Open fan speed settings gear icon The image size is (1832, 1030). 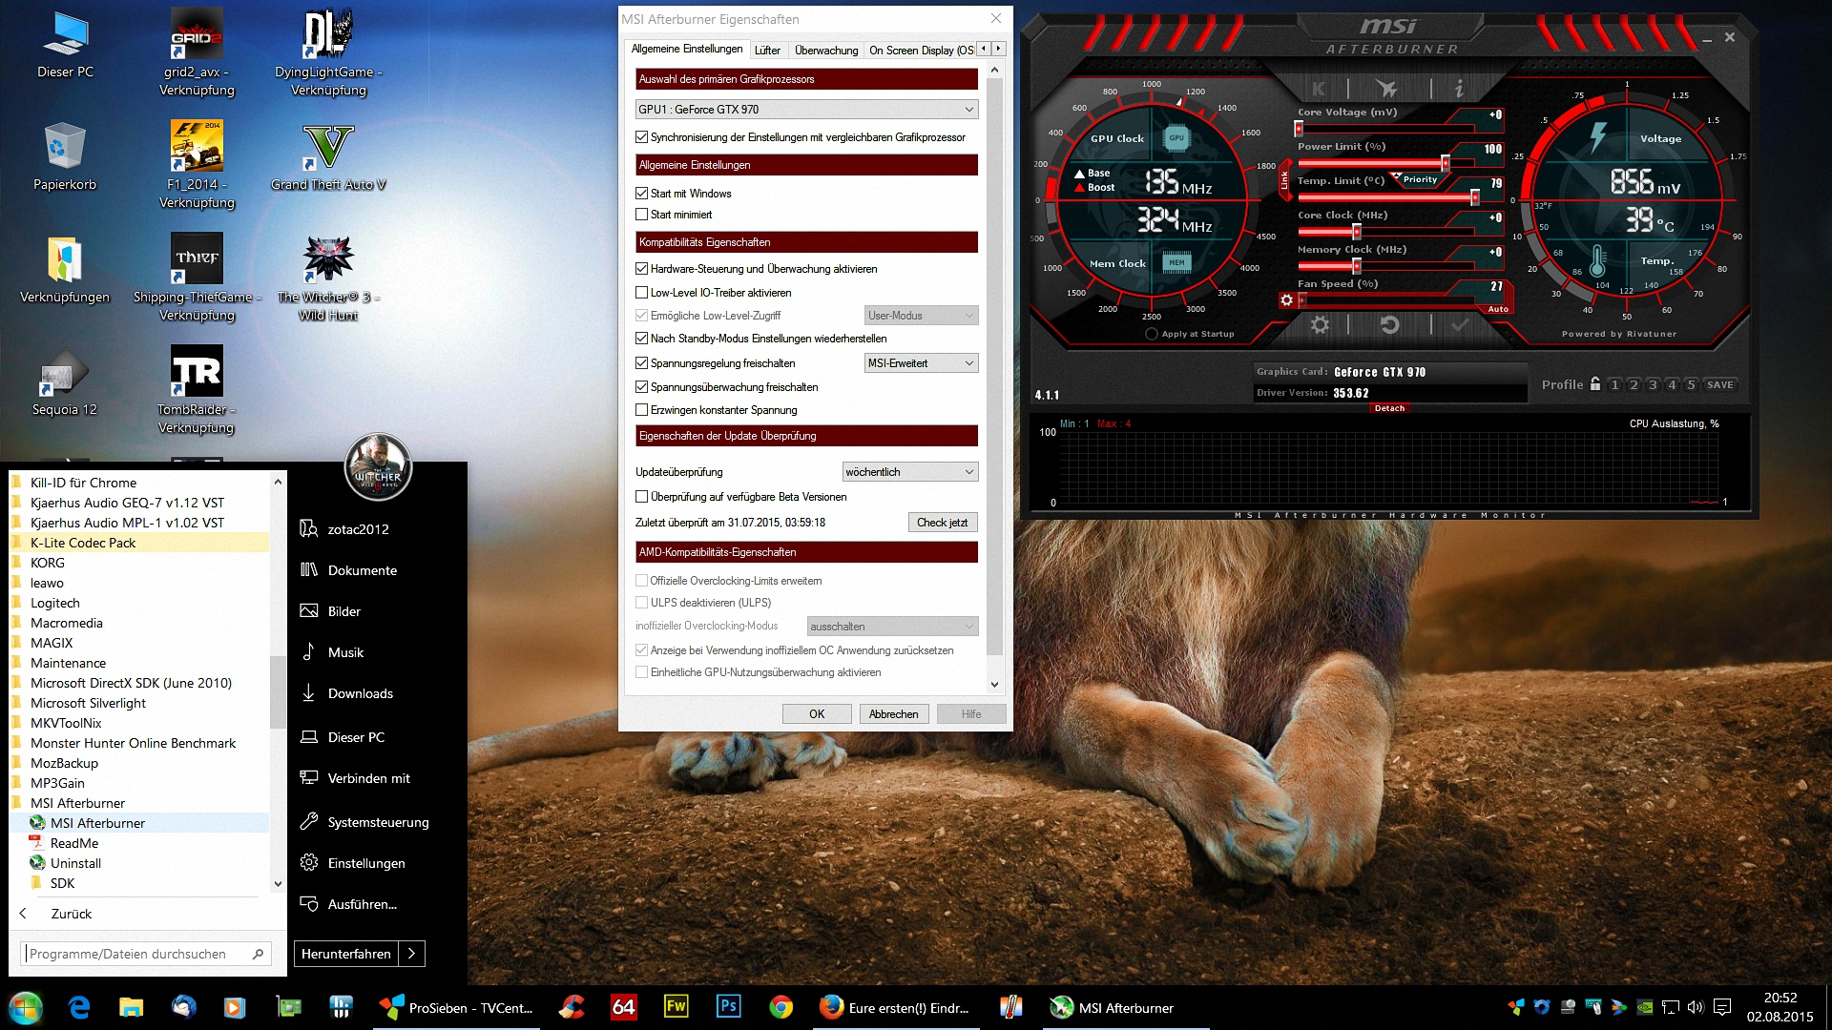click(1286, 300)
